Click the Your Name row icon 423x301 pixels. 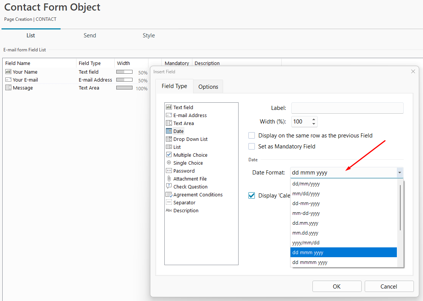coord(8,72)
